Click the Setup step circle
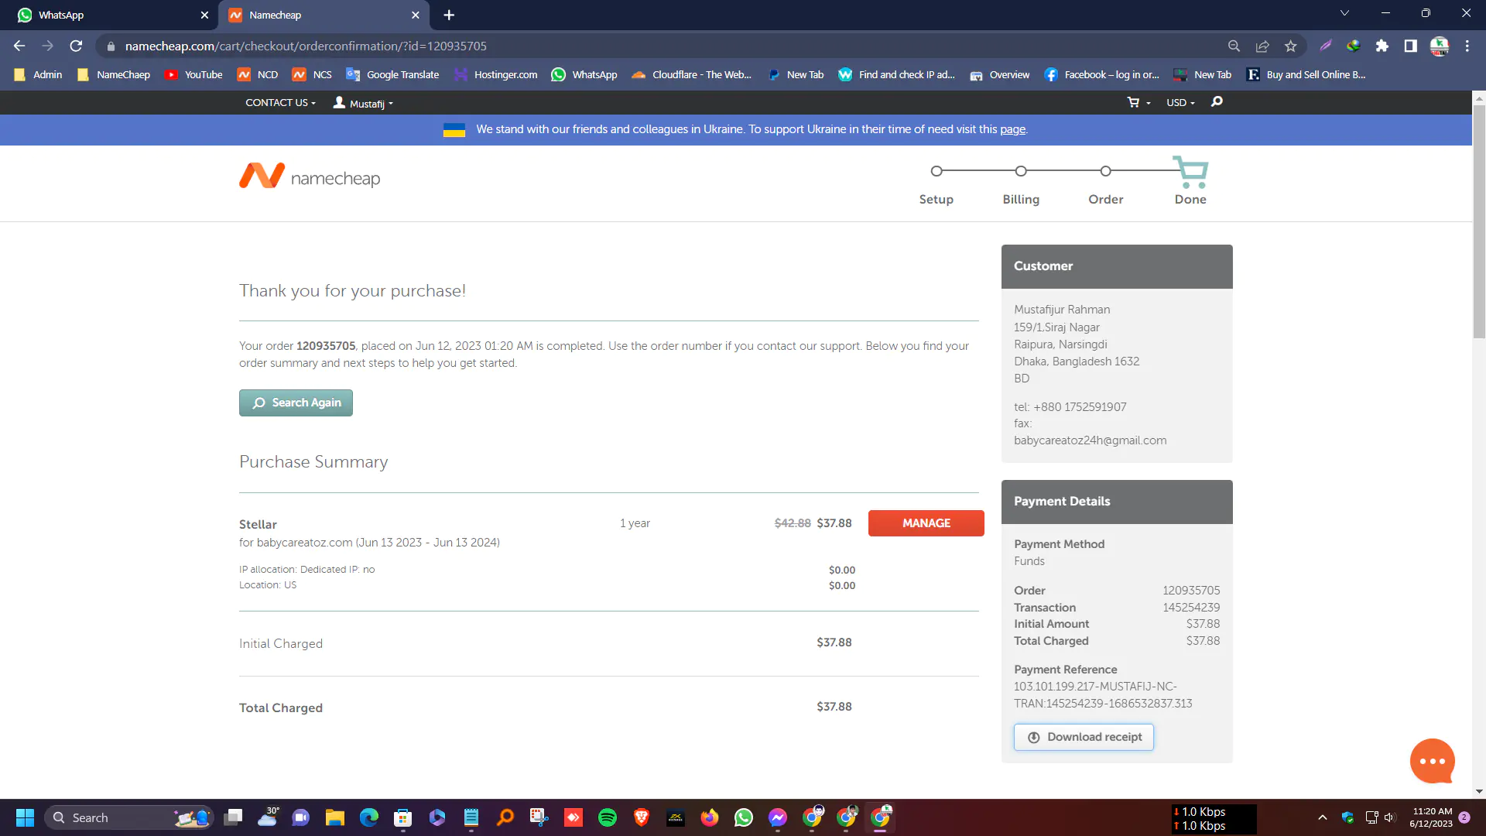The width and height of the screenshot is (1486, 836). tap(936, 171)
